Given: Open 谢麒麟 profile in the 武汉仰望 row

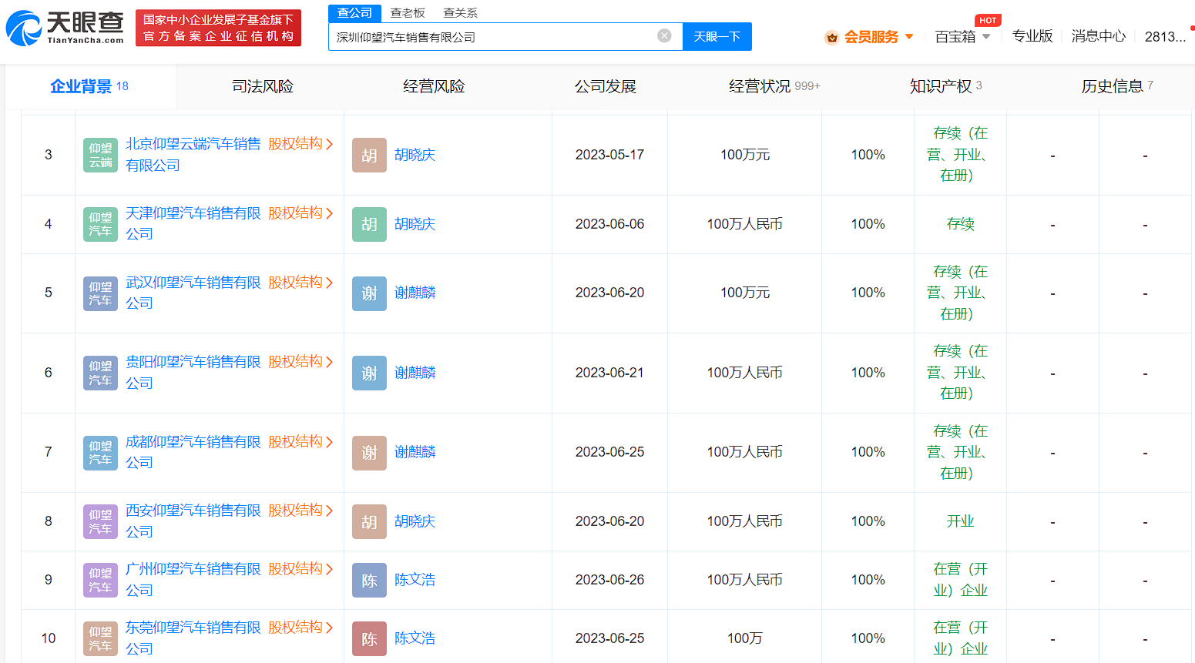Looking at the screenshot, I should (415, 293).
